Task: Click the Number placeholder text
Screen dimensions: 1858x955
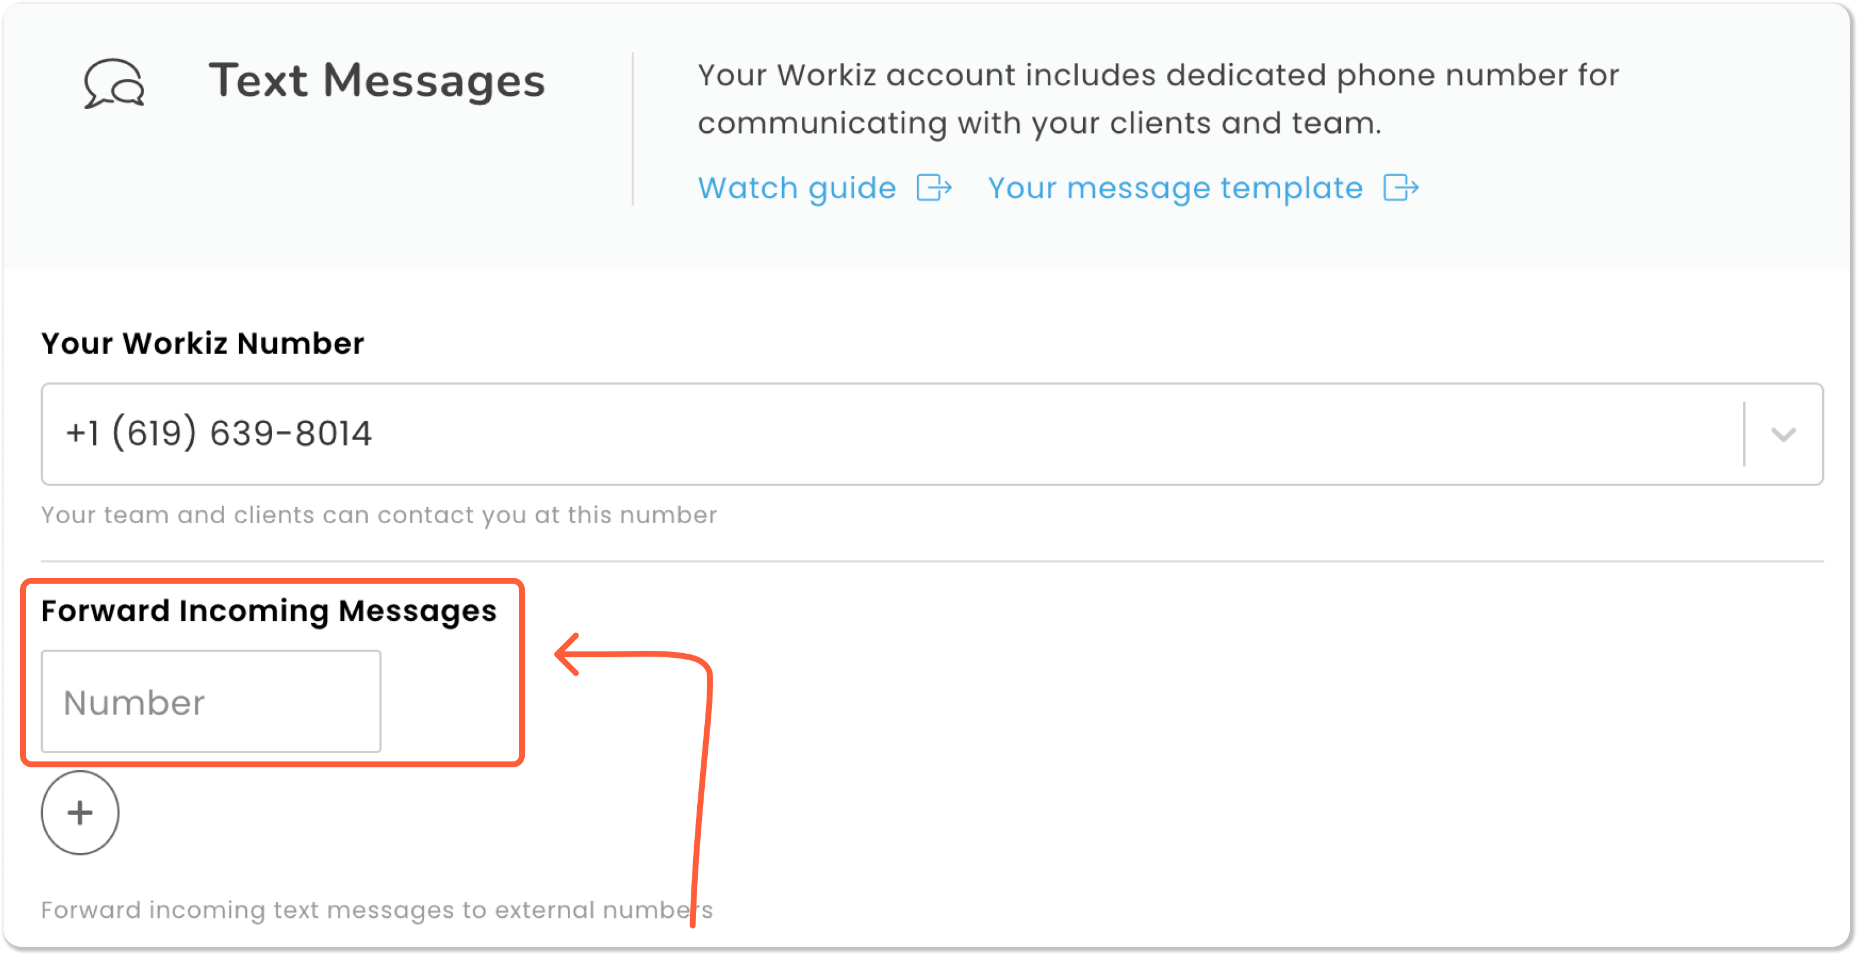Action: (134, 703)
